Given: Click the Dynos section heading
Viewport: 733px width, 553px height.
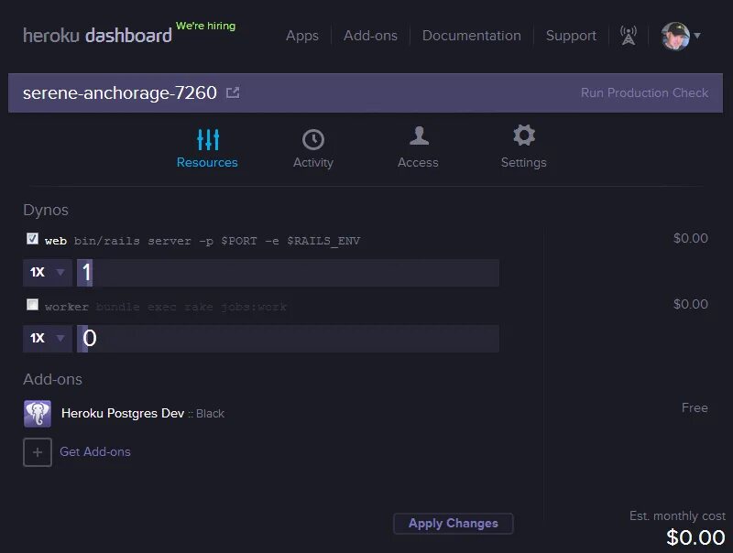Looking at the screenshot, I should tap(46, 211).
